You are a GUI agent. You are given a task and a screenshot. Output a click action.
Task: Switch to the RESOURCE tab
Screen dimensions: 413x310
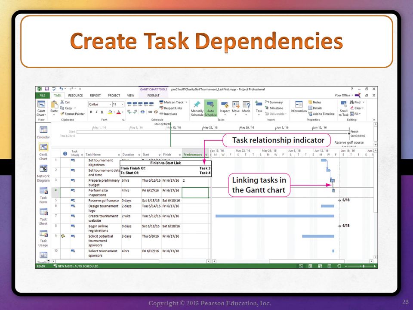75,96
